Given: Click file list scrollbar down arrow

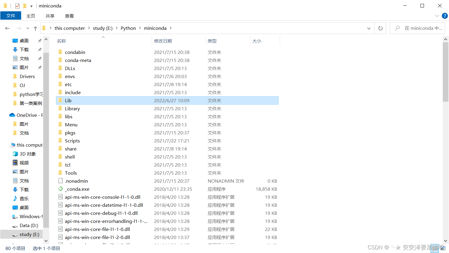Looking at the screenshot, I should [446, 241].
